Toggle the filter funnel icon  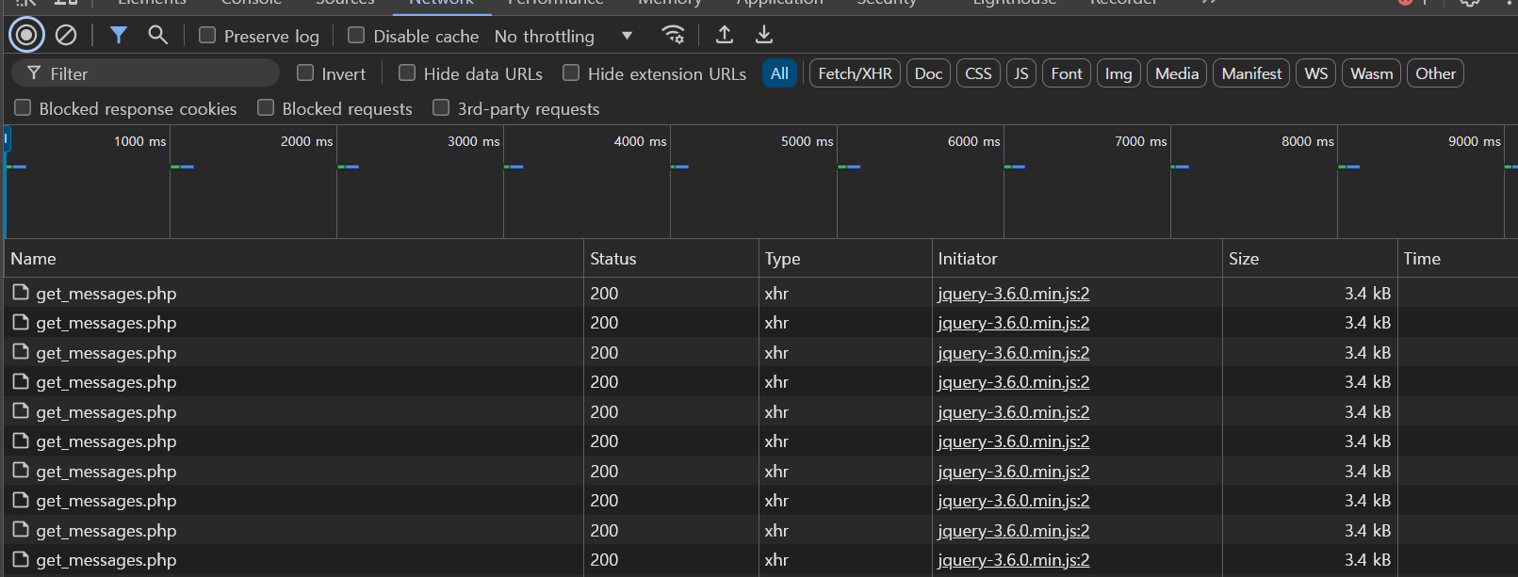coord(119,36)
